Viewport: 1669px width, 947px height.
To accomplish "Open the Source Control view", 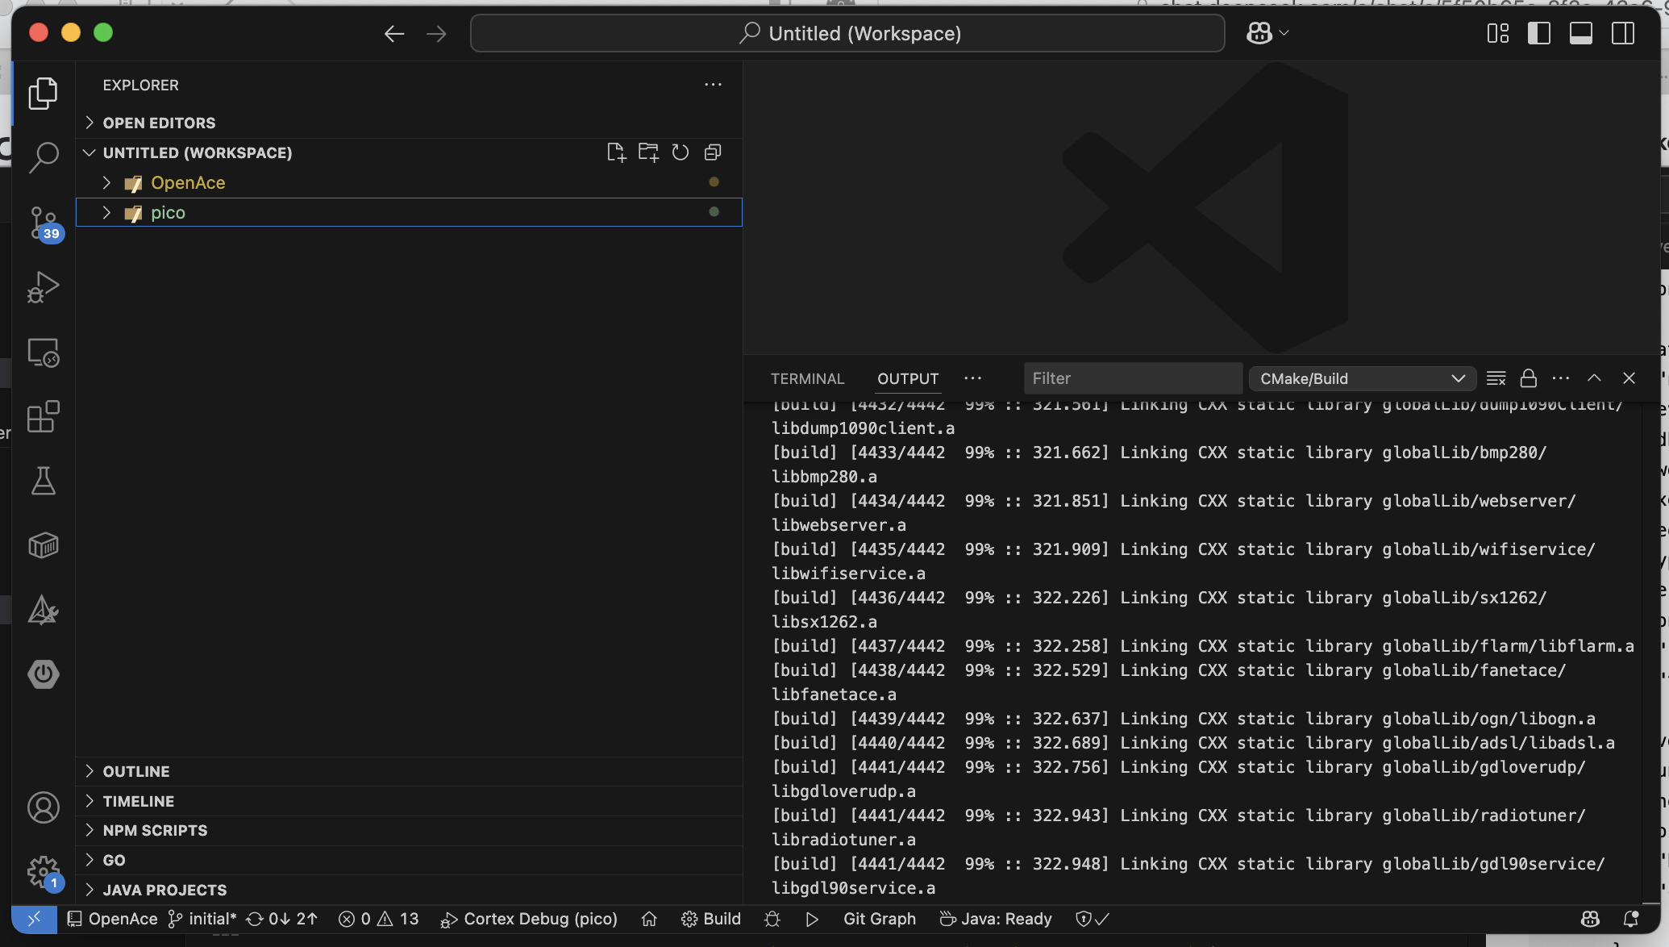I will tap(44, 223).
